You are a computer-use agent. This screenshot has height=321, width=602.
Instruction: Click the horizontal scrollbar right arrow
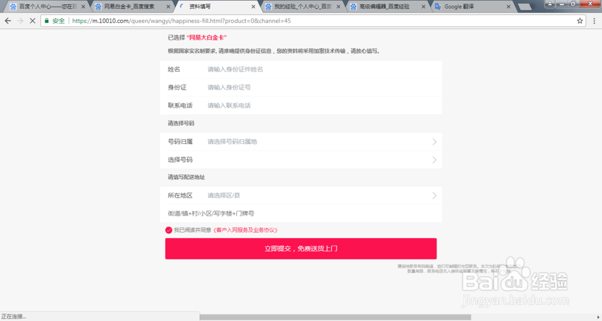(598, 317)
